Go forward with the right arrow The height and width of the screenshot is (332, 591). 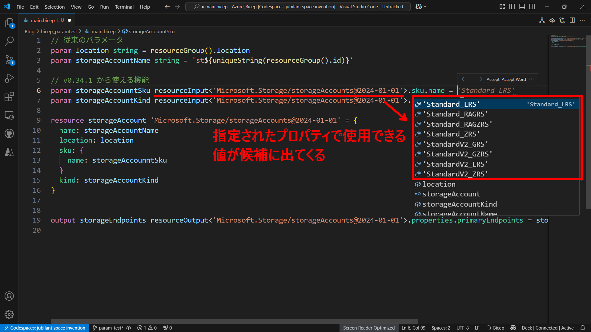(x=177, y=6)
